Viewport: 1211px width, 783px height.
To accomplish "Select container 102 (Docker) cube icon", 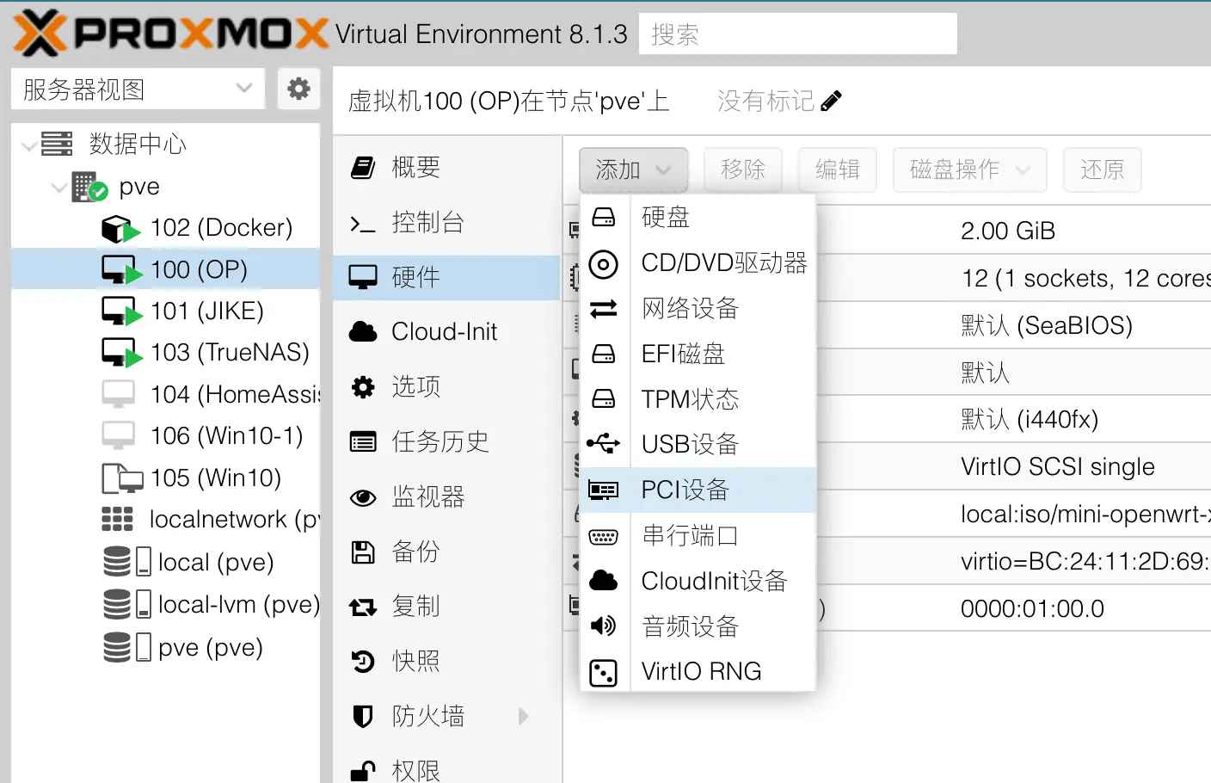I will pos(120,228).
